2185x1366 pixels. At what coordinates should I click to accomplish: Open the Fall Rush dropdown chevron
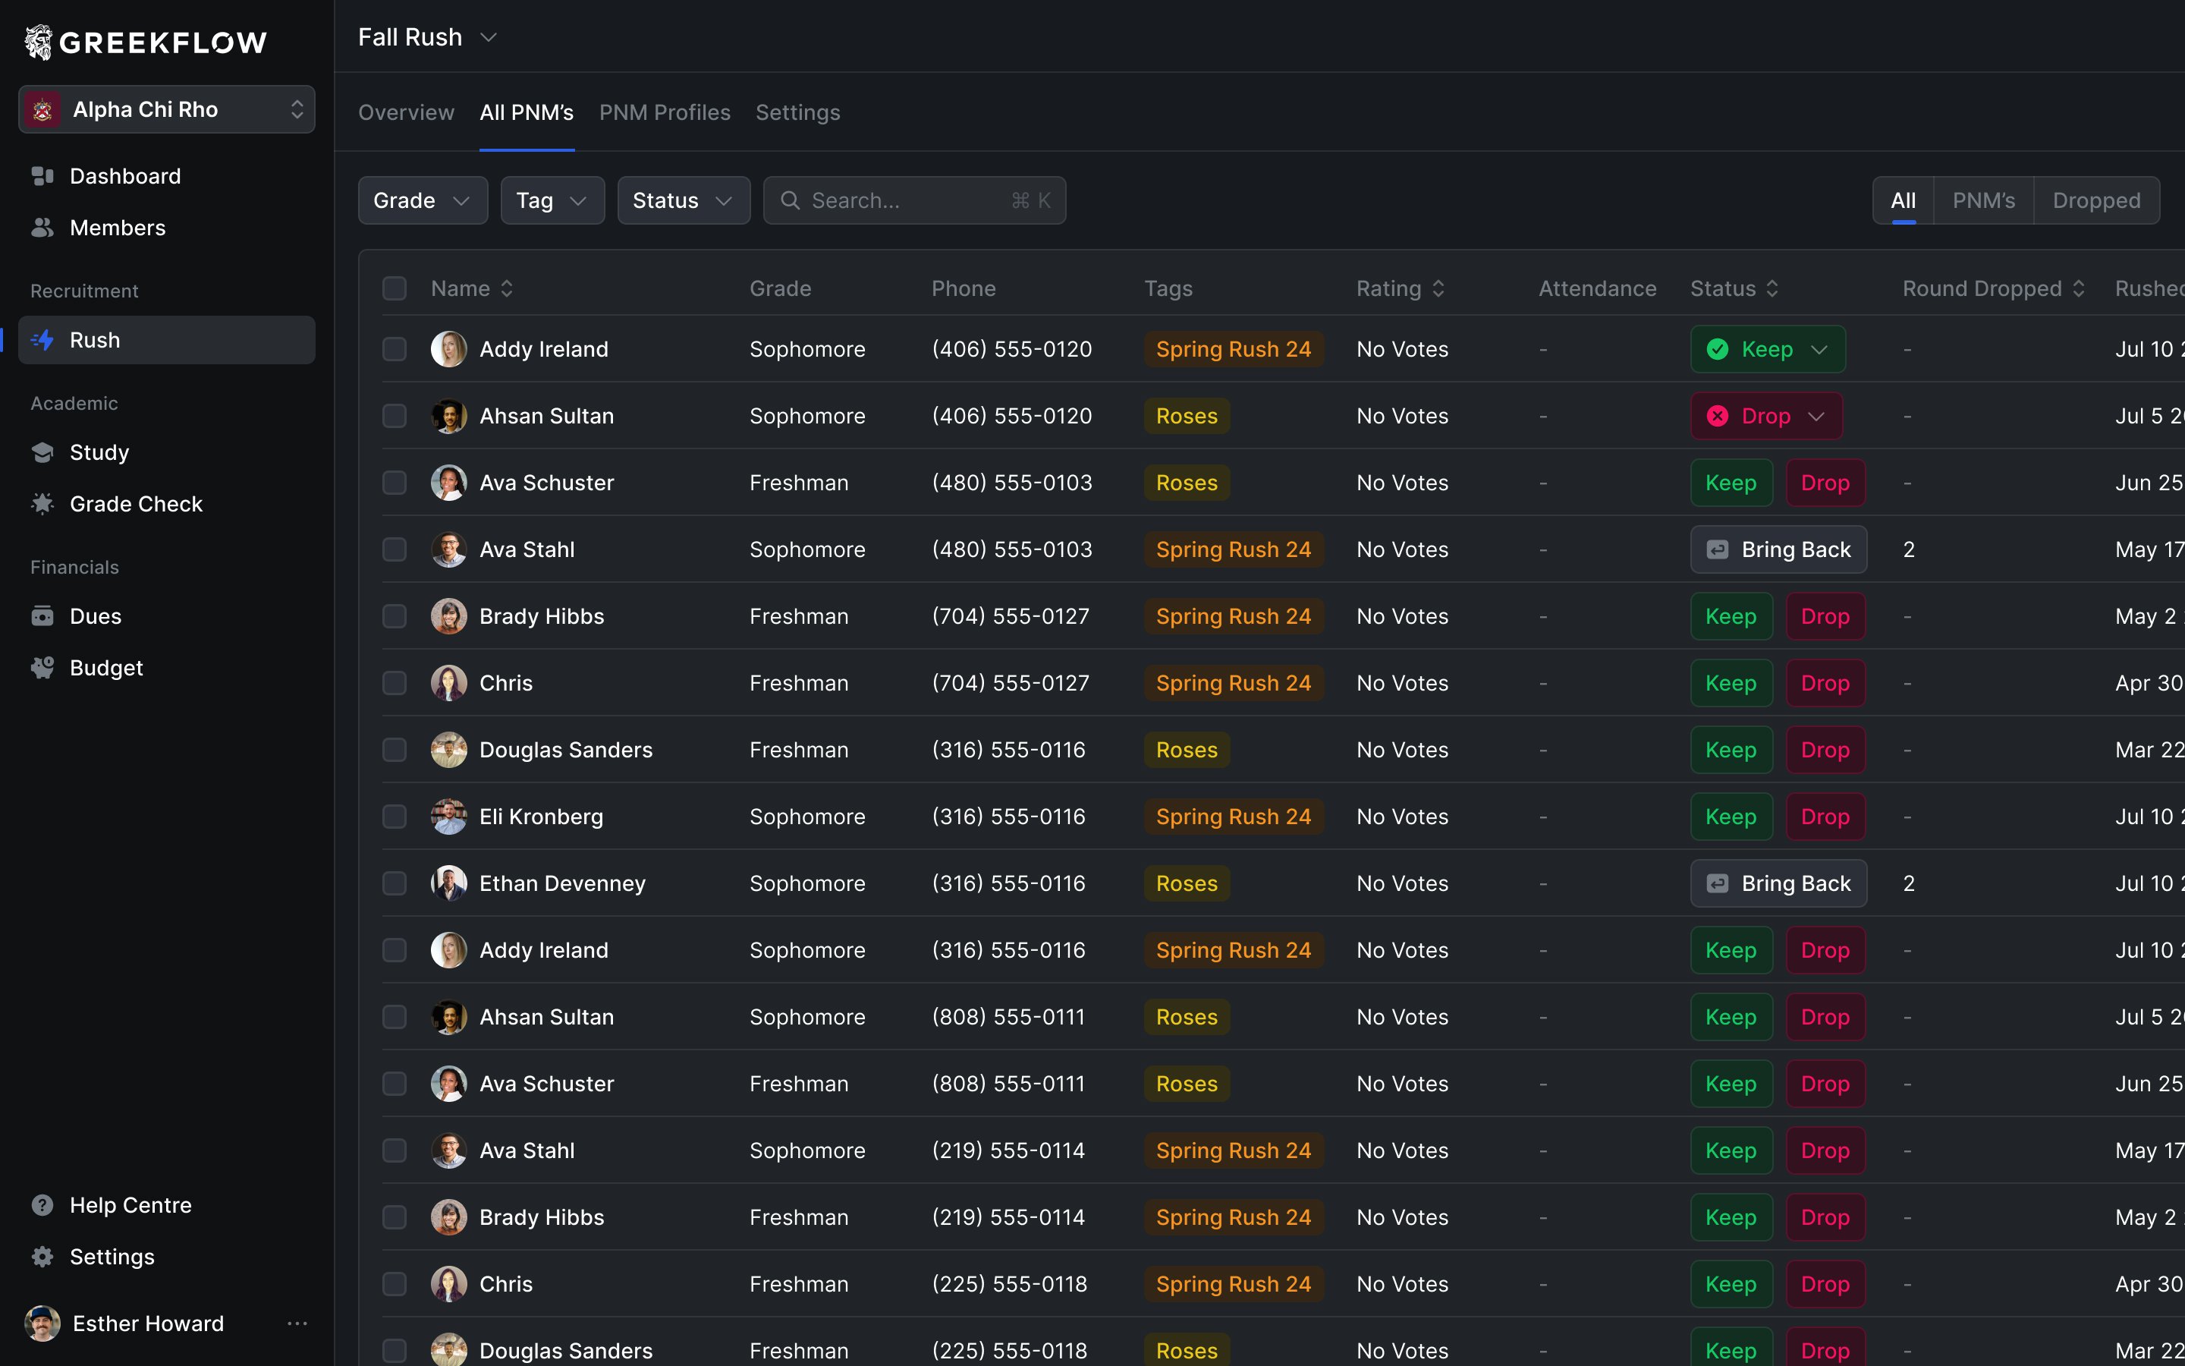point(489,38)
